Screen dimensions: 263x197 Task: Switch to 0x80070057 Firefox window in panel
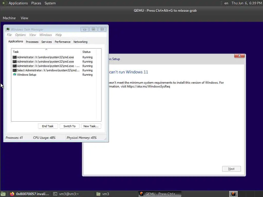pos(29,194)
